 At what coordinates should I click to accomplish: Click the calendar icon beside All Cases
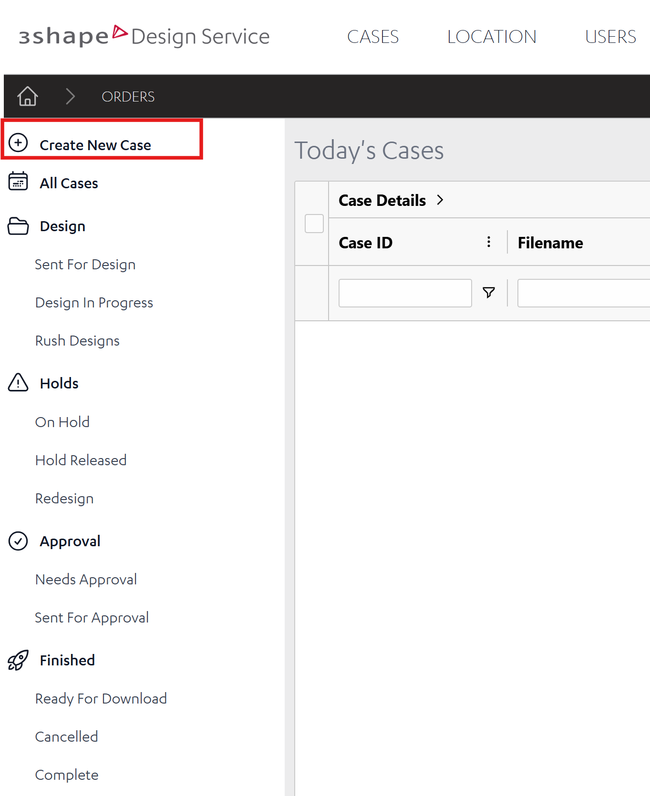[18, 181]
